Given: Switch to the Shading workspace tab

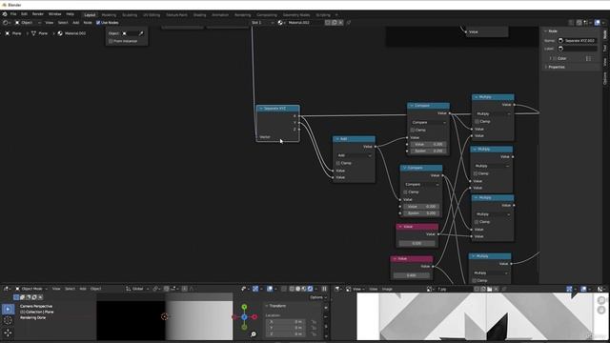Looking at the screenshot, I should [x=199, y=15].
